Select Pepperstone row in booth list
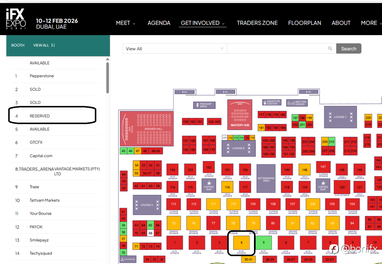This screenshot has height=264, width=382. pos(56,76)
